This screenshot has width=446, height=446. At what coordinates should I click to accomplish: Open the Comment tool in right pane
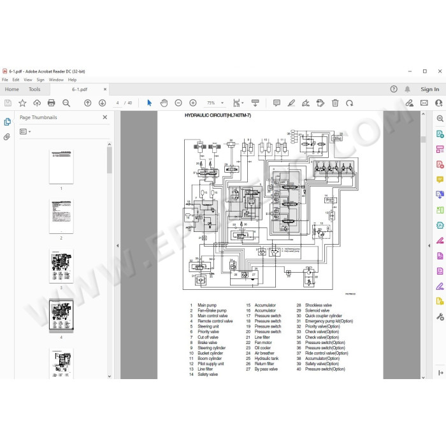coord(440,180)
